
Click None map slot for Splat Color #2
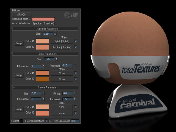click(x=62, y=79)
